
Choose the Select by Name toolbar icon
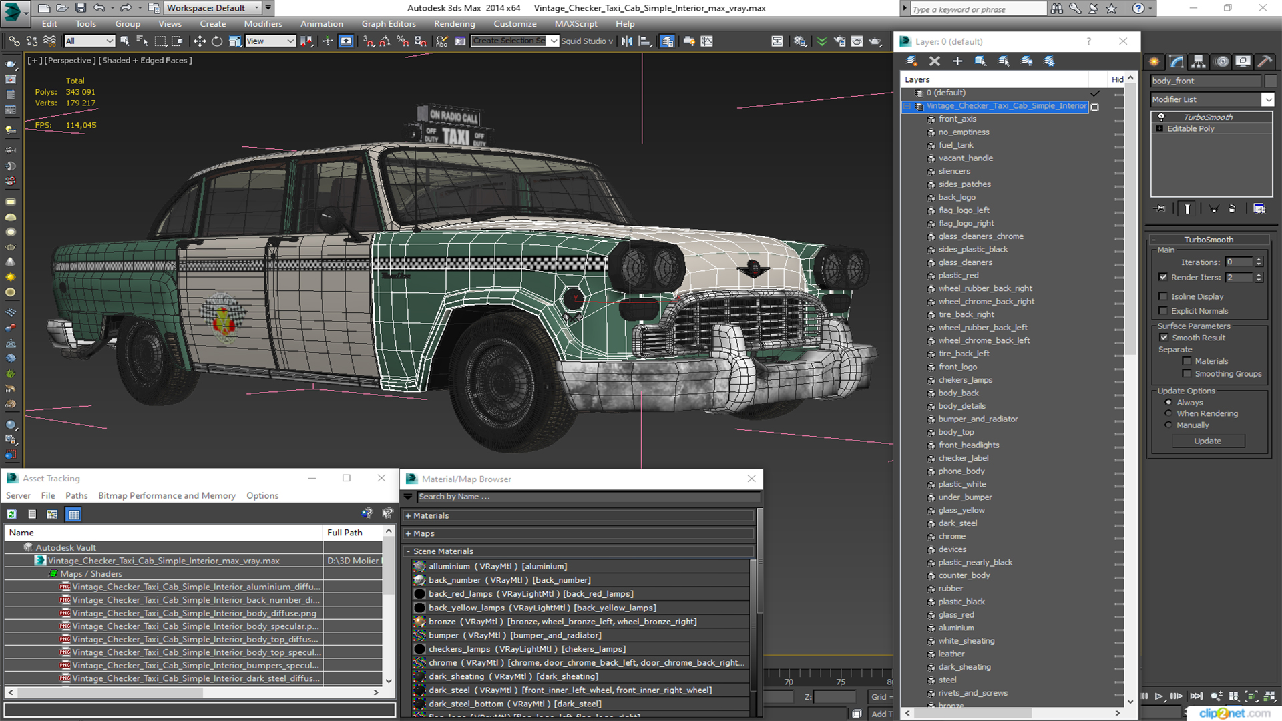(x=142, y=41)
